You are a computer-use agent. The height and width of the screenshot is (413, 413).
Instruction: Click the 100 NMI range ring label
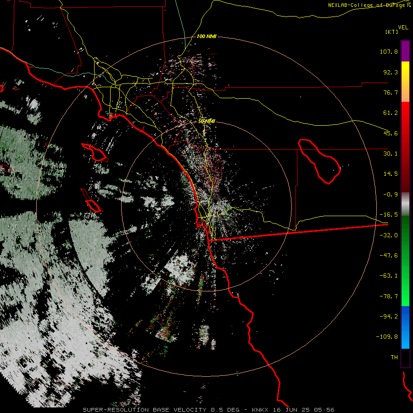(x=206, y=36)
